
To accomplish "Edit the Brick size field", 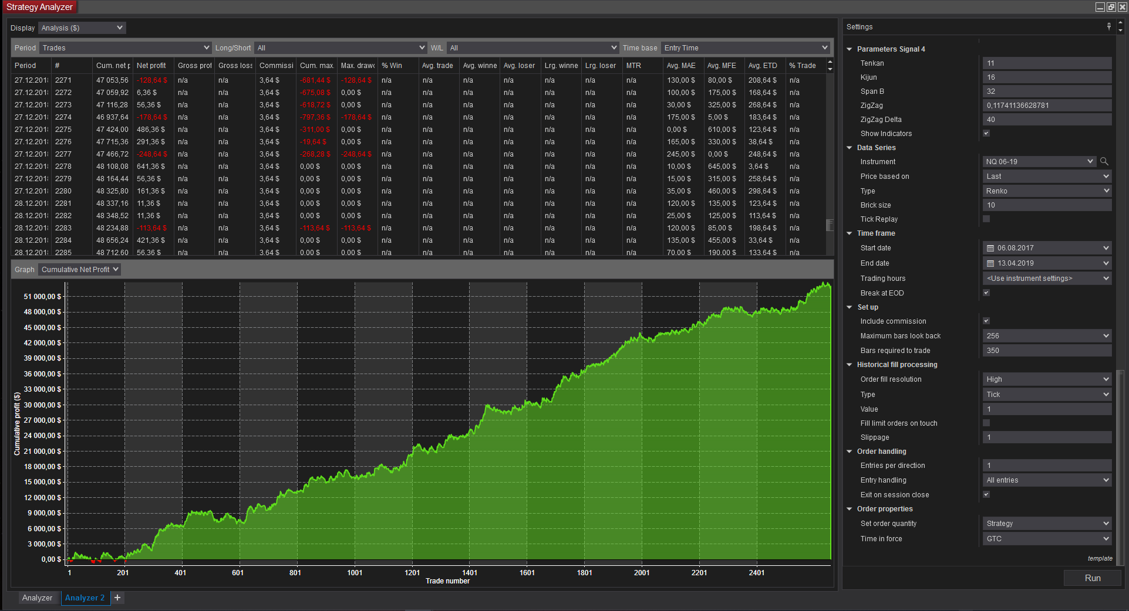I will [1047, 205].
